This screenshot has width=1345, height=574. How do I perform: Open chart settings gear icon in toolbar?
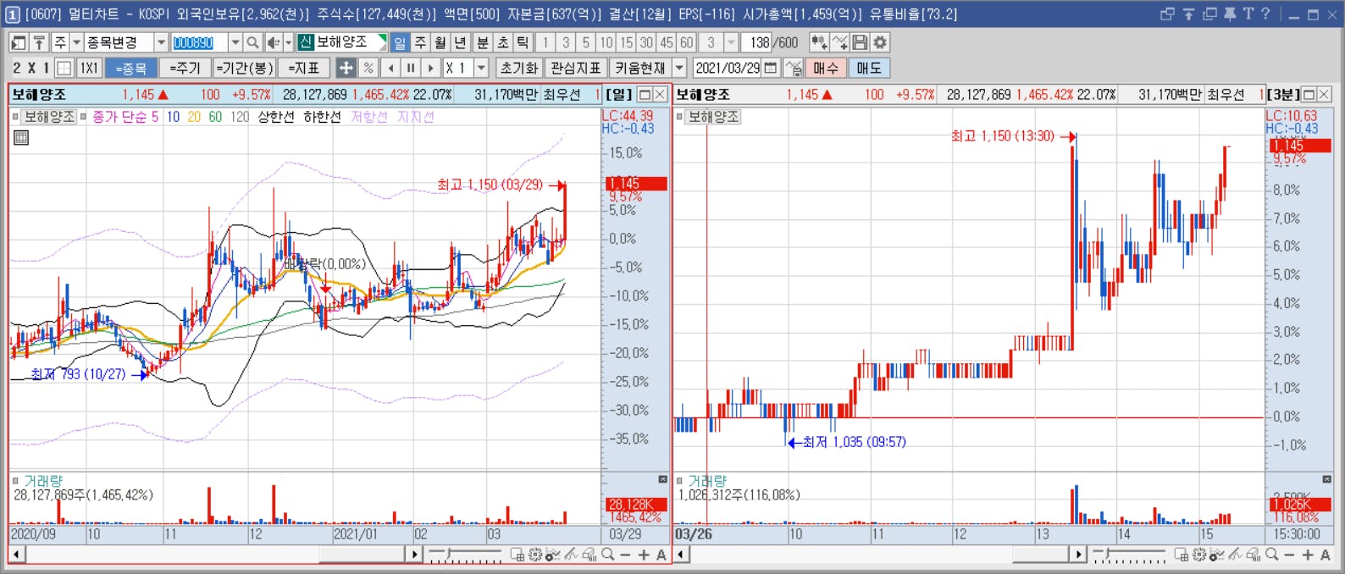point(880,42)
